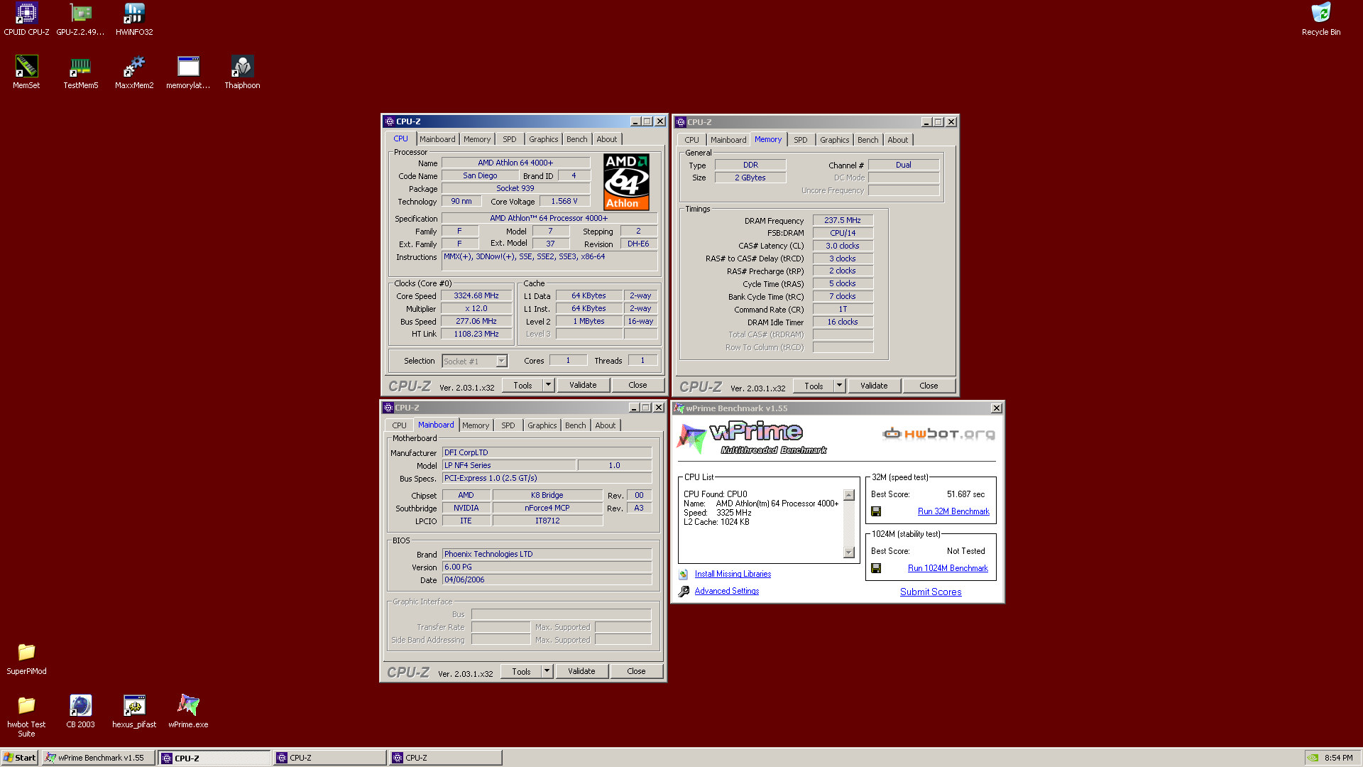This screenshot has width=1363, height=767.
Task: Open Bench tab in Memory CPU-Z window
Action: click(x=867, y=140)
